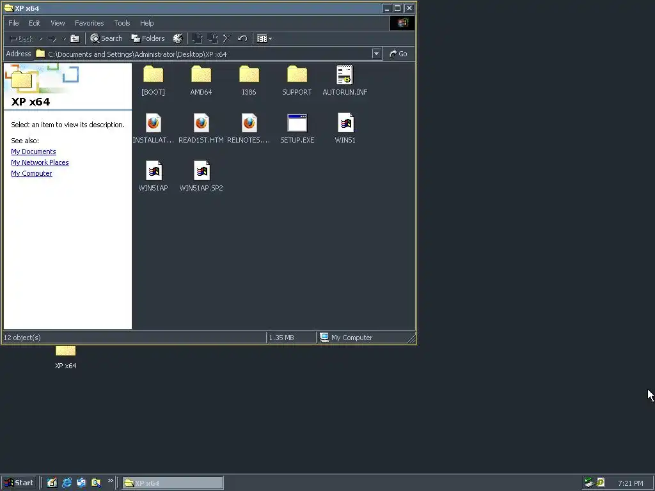Open the Edit menu
Image resolution: width=655 pixels, height=491 pixels.
pos(35,23)
